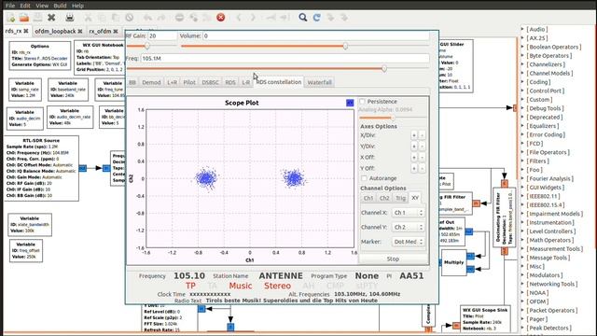The height and width of the screenshot is (336, 597).
Task: Click the Volume slider handle
Action: [x=345, y=46]
